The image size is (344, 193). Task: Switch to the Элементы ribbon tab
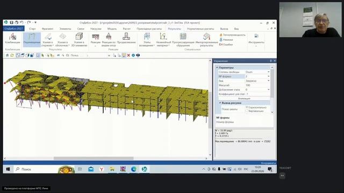pos(65,28)
